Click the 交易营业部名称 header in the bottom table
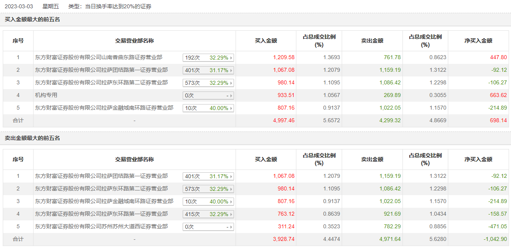This screenshot has height=248, width=511. (x=135, y=159)
